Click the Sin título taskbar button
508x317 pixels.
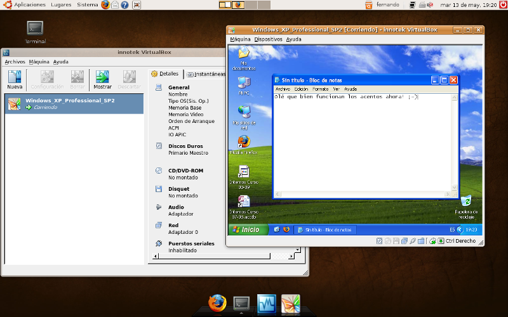(326, 230)
